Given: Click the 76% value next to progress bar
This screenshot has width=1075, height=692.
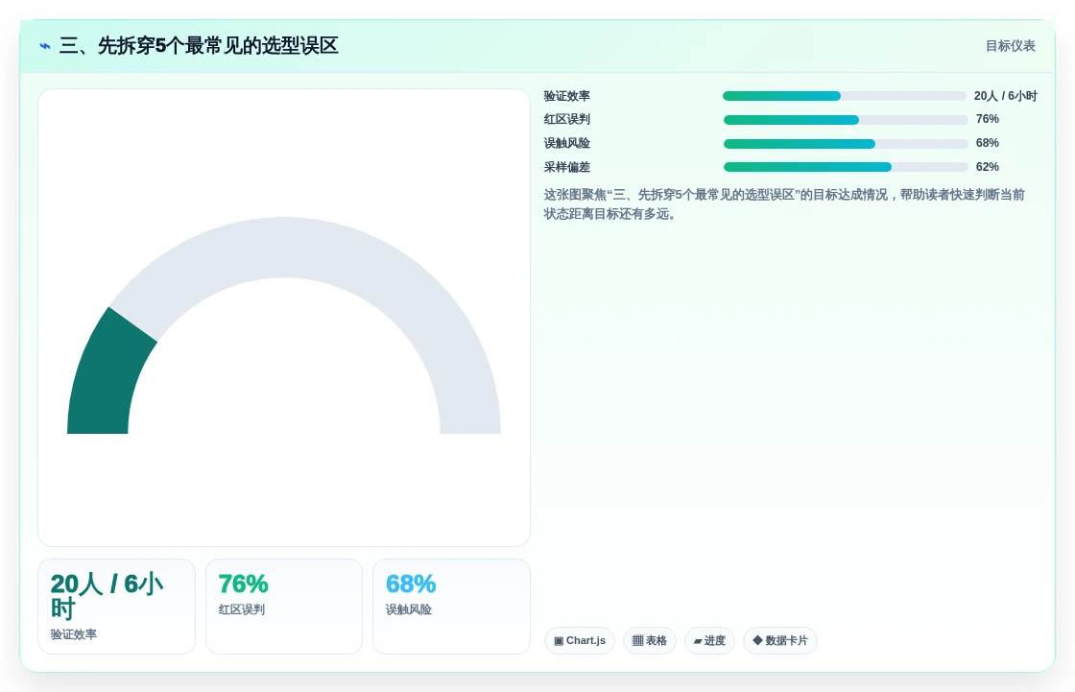Looking at the screenshot, I should [988, 119].
